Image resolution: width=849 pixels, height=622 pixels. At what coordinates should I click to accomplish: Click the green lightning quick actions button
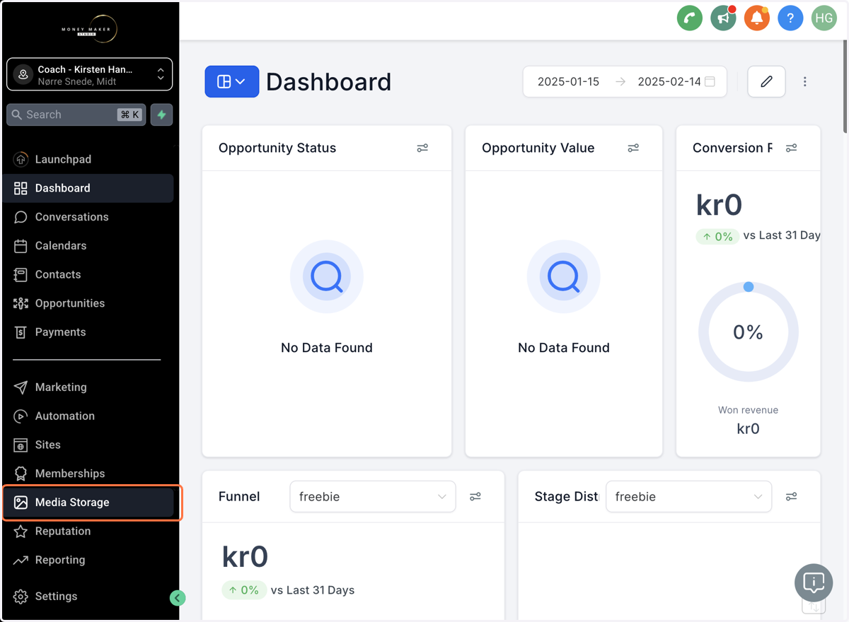tap(161, 115)
